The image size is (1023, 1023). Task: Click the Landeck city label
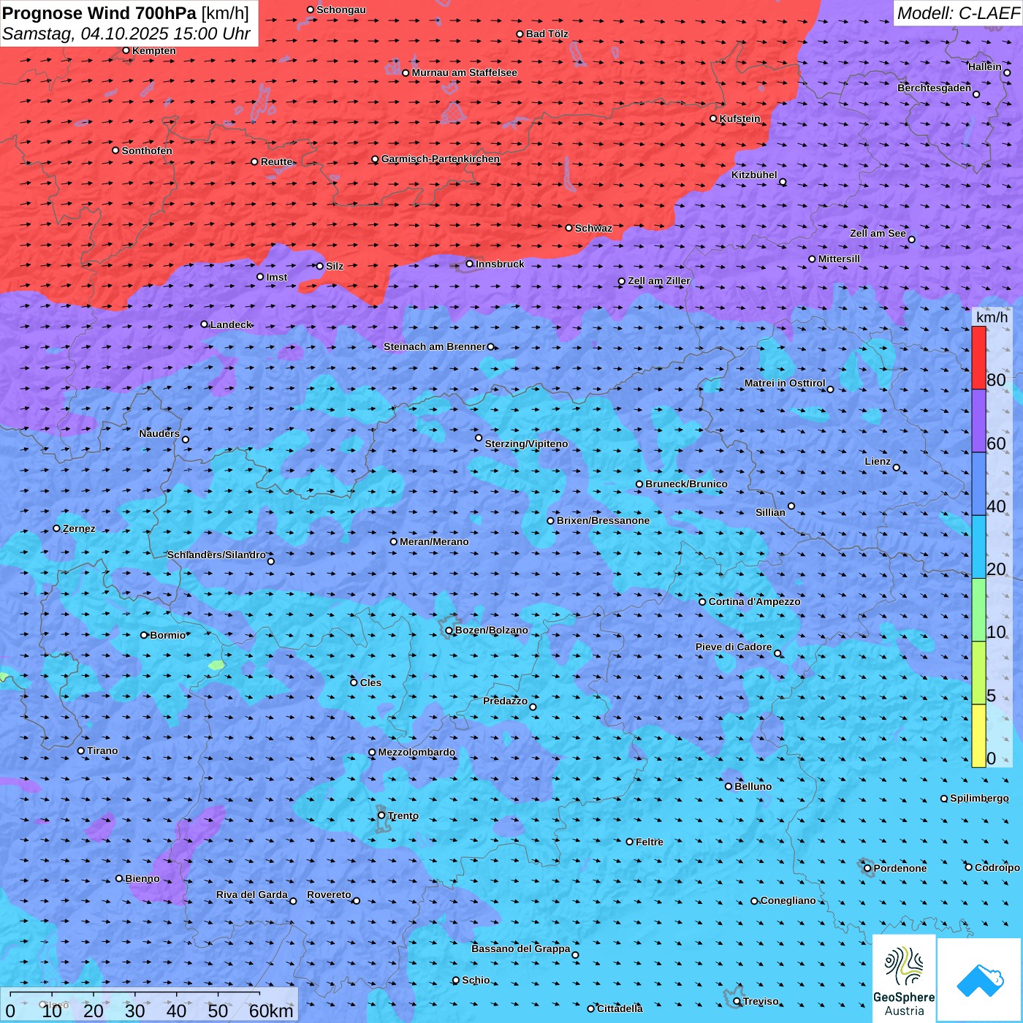point(231,324)
